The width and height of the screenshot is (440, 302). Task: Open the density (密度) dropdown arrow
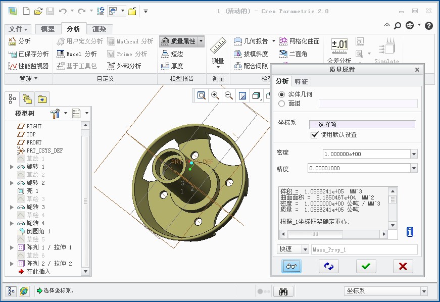pyautogui.click(x=414, y=155)
